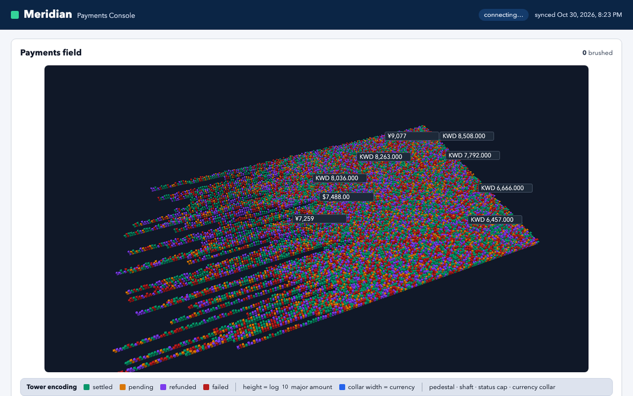This screenshot has width=633, height=396.
Task: Select the KWD 6,666.000 tower label
Action: pos(506,188)
